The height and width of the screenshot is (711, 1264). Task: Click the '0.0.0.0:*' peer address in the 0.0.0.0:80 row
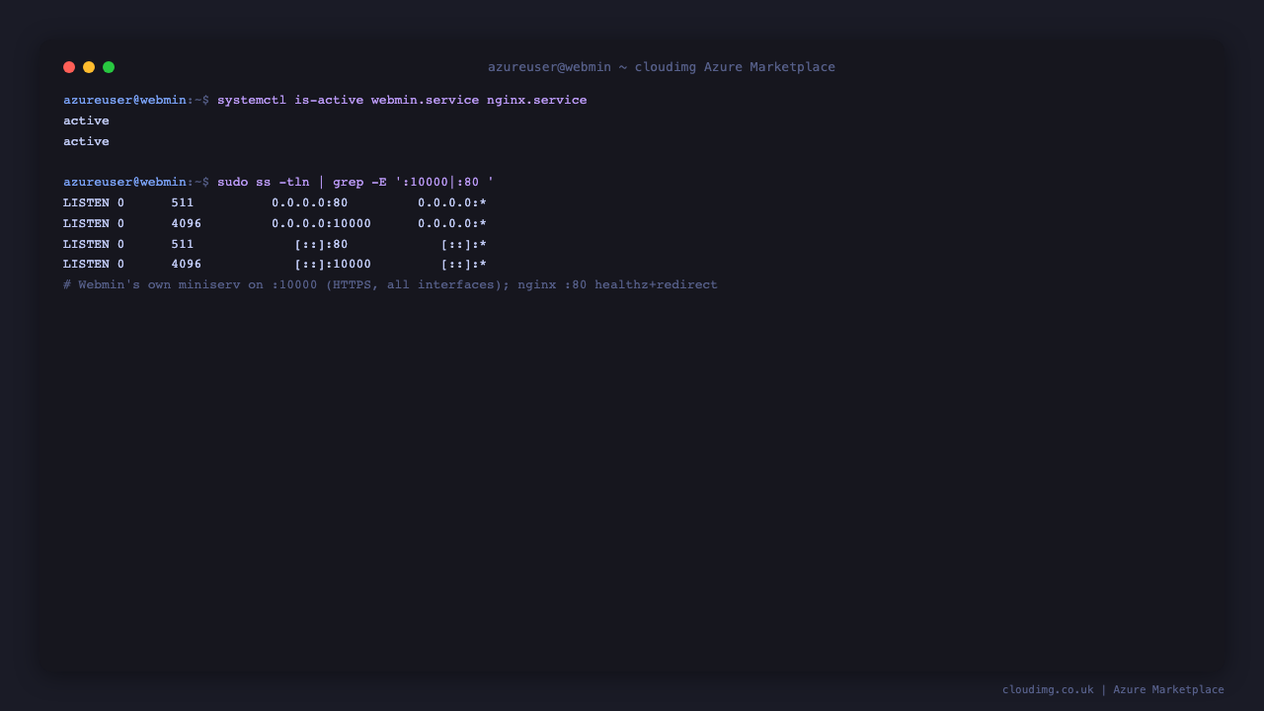[x=452, y=202]
